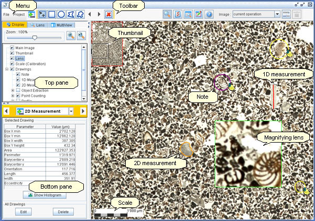Image resolution: width=315 pixels, height=221 pixels.
Task: Select the polygon drawing tool
Action: pos(71,15)
